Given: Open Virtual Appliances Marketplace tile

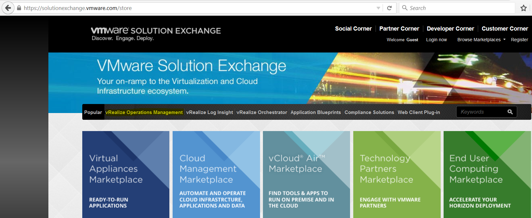Looking at the screenshot, I should coord(126,175).
